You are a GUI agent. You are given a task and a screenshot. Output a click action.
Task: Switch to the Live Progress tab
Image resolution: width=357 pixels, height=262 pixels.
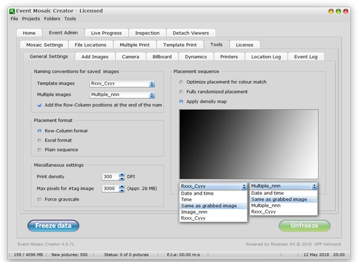point(107,33)
